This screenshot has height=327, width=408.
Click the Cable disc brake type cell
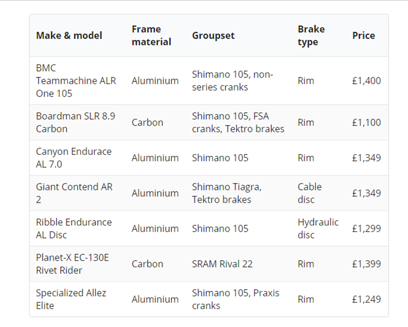[310, 193]
